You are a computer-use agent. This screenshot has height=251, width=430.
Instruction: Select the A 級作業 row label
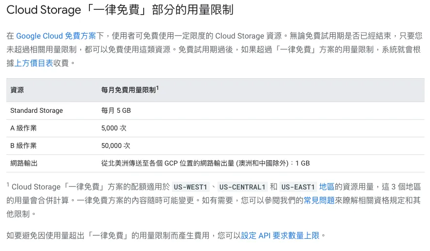pos(23,128)
